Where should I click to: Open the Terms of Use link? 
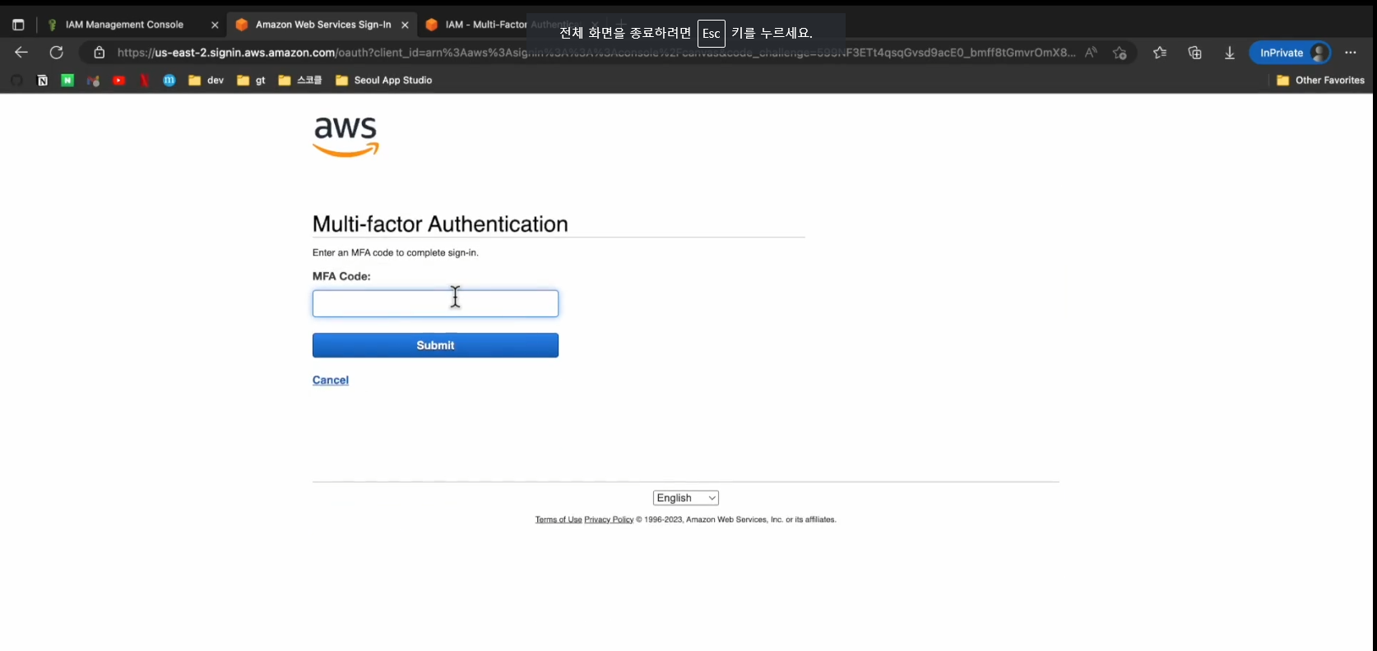[x=559, y=519]
